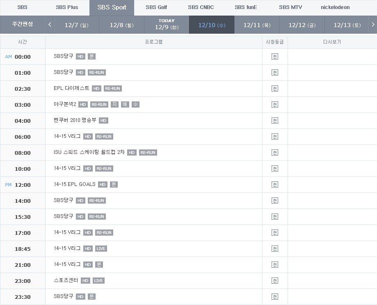The width and height of the screenshot is (377, 305).
Task: Click the previous week arrow
Action: pyautogui.click(x=50, y=25)
